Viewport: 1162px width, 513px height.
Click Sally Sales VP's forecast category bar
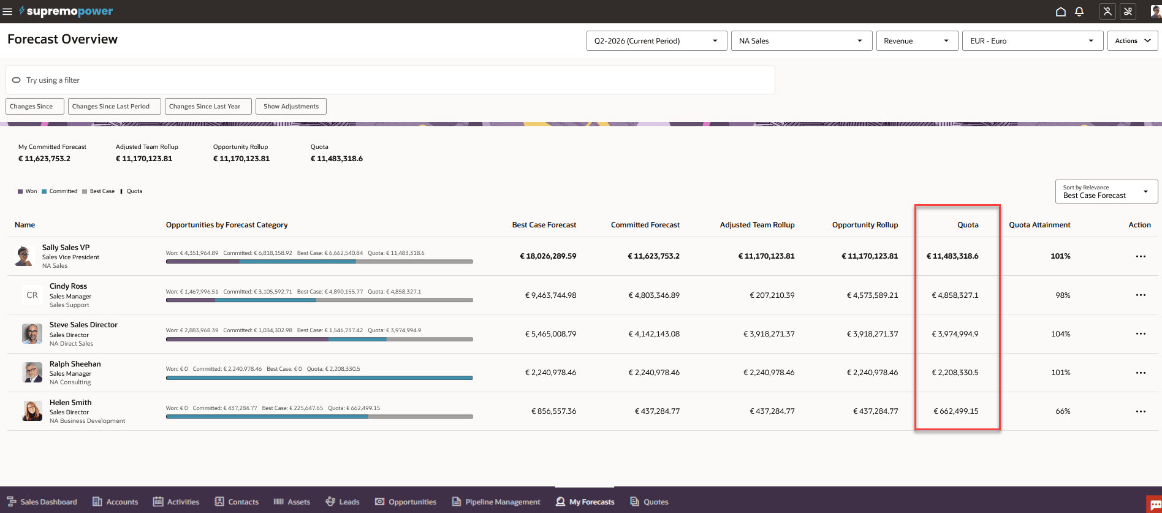pos(319,262)
